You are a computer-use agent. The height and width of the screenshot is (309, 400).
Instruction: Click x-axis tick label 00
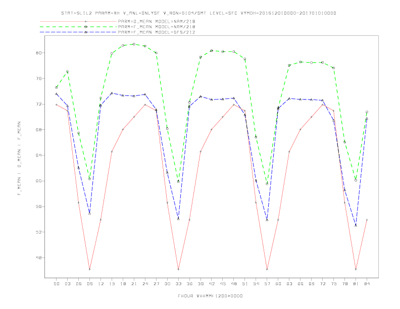click(x=57, y=284)
